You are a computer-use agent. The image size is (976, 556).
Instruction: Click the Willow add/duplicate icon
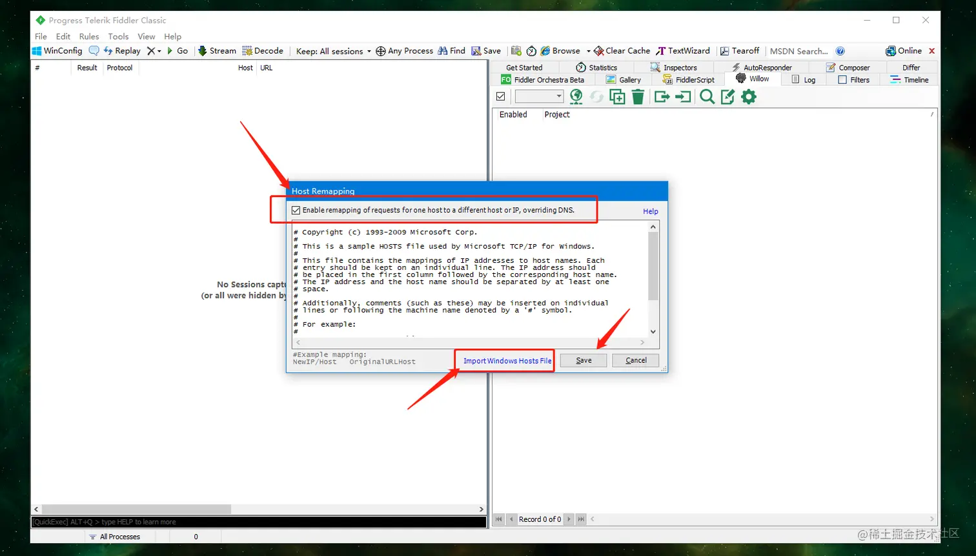pyautogui.click(x=617, y=96)
